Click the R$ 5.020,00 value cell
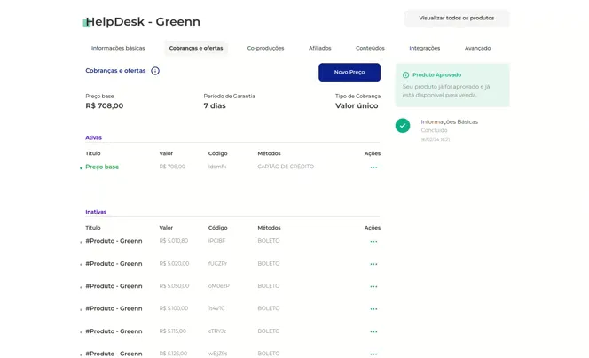Viewport: 589px width, 358px height. 174,264
